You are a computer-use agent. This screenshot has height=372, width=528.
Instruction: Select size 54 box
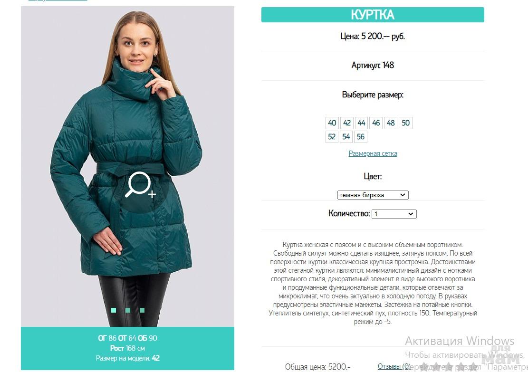pos(346,137)
